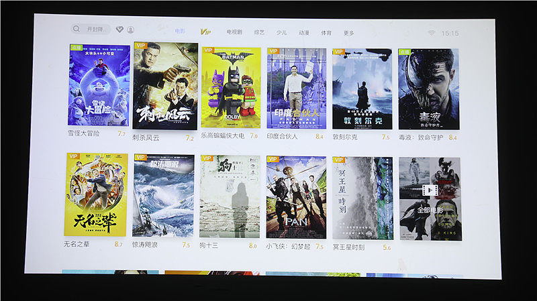Click the 冥王星时刻 title text

[348, 247]
